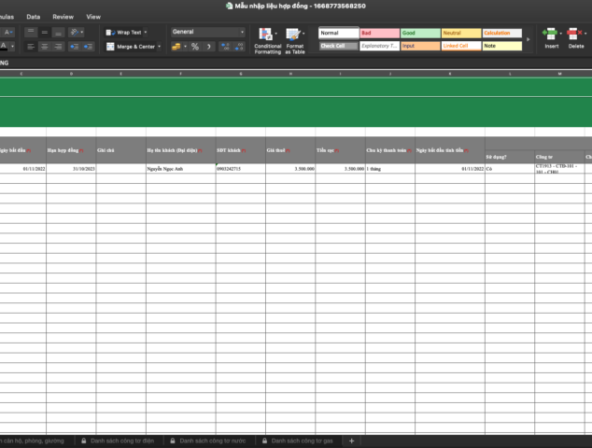Apply the Bad cell style
Screen dimensions: 592x448
[x=378, y=33]
